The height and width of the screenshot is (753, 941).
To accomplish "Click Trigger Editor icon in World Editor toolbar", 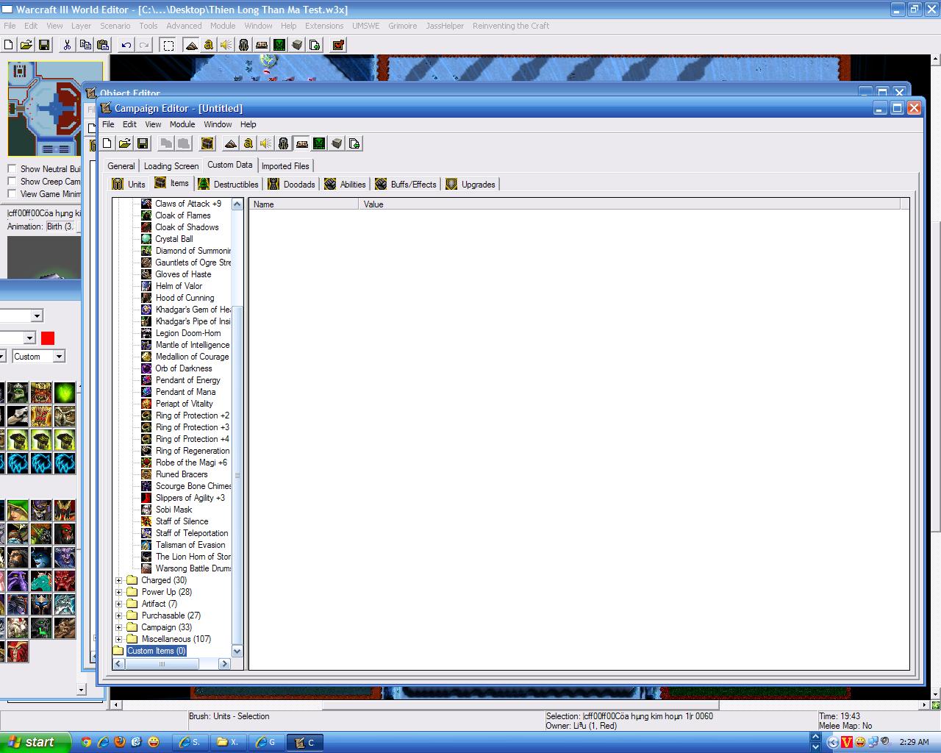I will click(x=209, y=45).
